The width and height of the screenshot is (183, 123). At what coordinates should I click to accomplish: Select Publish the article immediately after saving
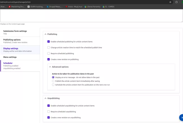[x=53, y=81]
